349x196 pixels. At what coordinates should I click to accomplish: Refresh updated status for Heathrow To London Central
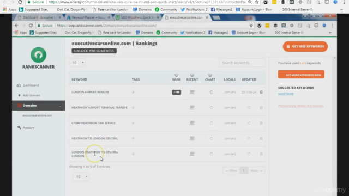[249, 138]
